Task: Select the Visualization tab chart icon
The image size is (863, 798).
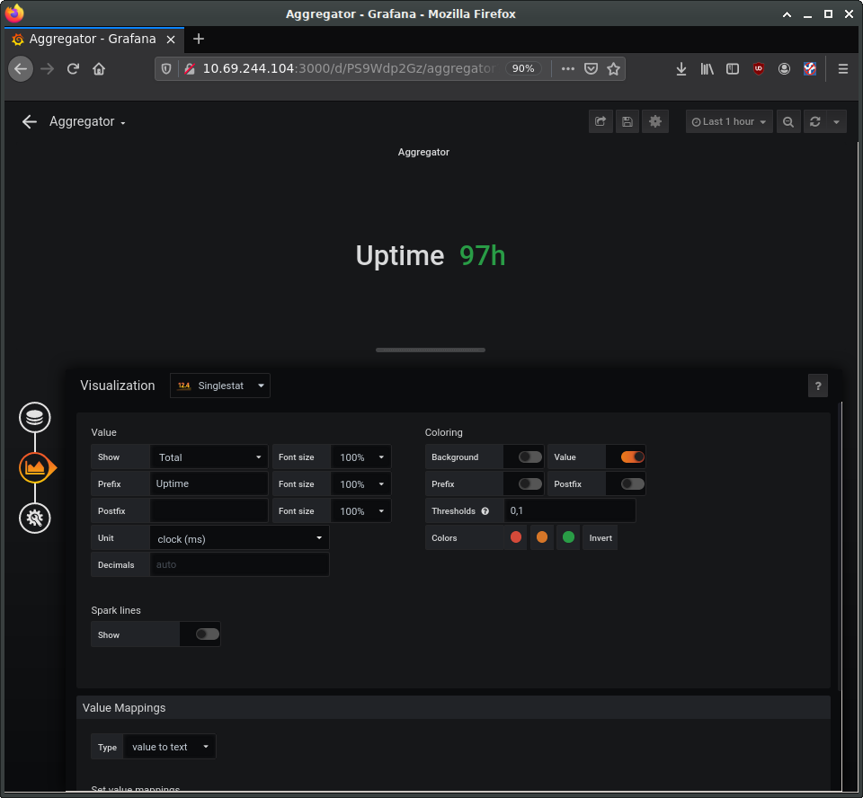Action: 36,468
